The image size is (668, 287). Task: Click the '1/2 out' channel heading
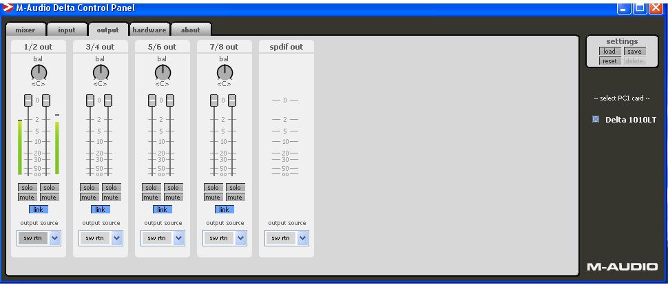[39, 47]
